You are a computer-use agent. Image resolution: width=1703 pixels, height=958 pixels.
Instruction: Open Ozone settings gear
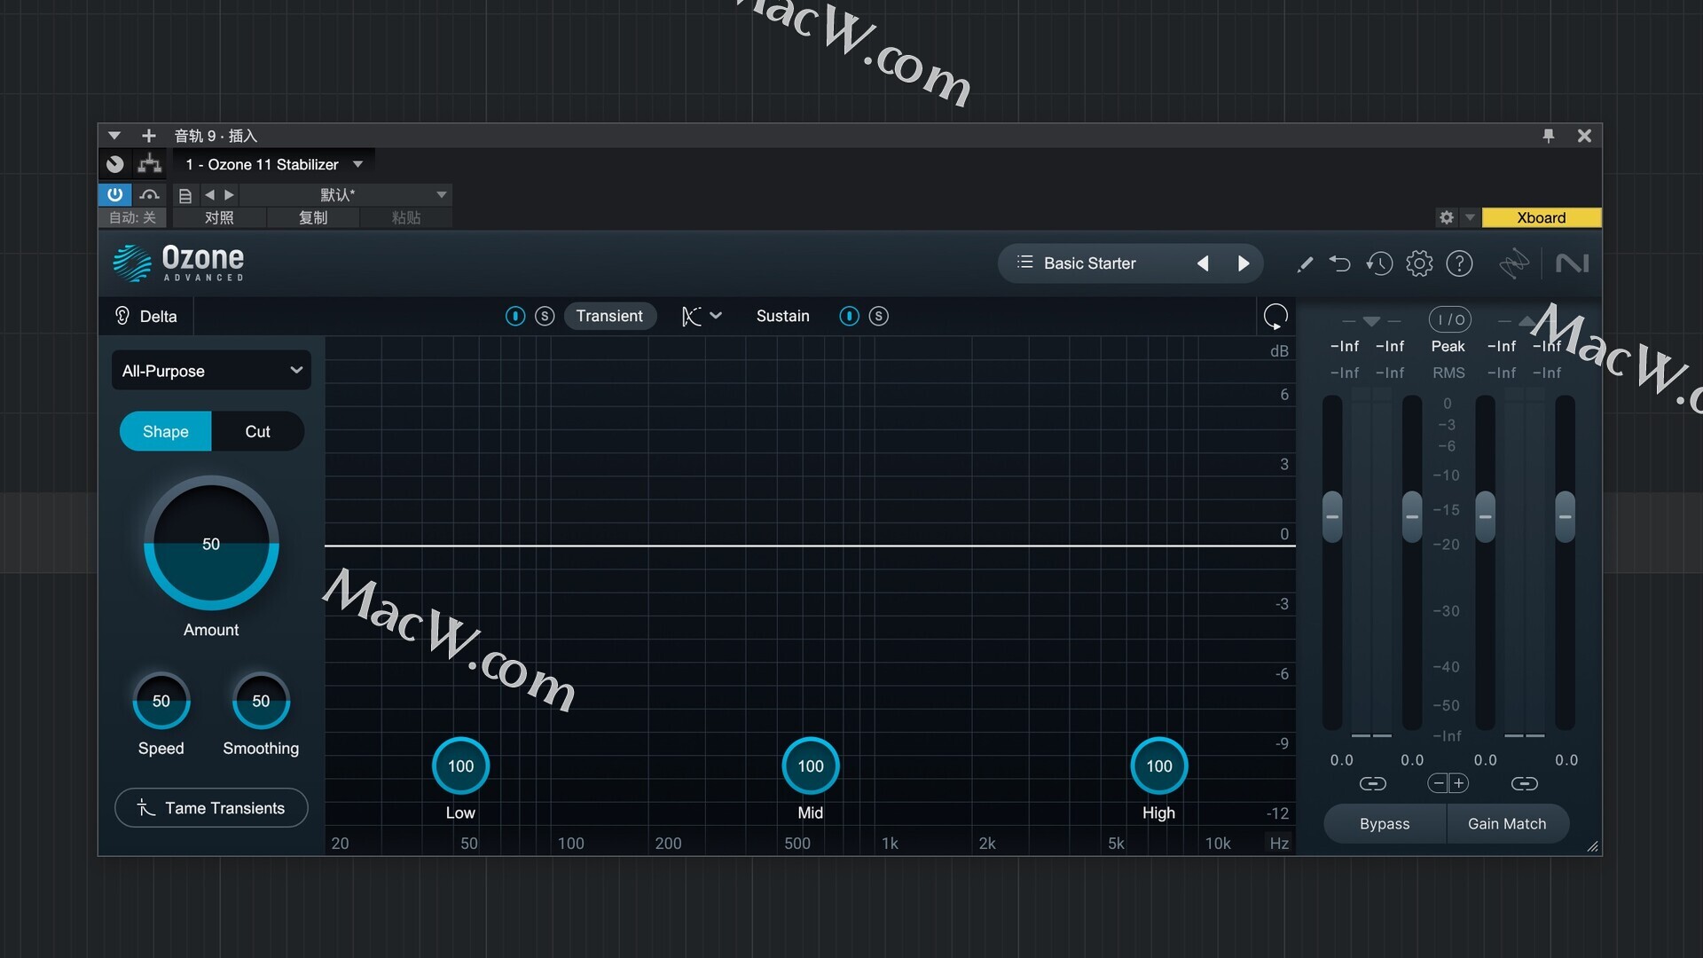pyautogui.click(x=1419, y=263)
